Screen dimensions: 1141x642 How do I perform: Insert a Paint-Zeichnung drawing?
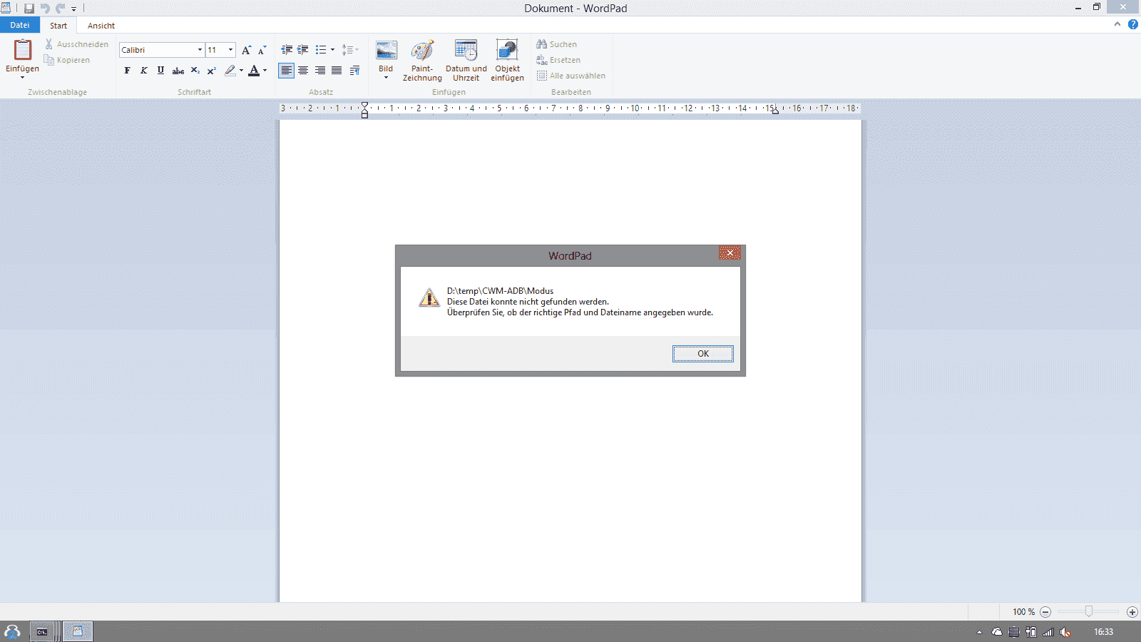pos(422,60)
